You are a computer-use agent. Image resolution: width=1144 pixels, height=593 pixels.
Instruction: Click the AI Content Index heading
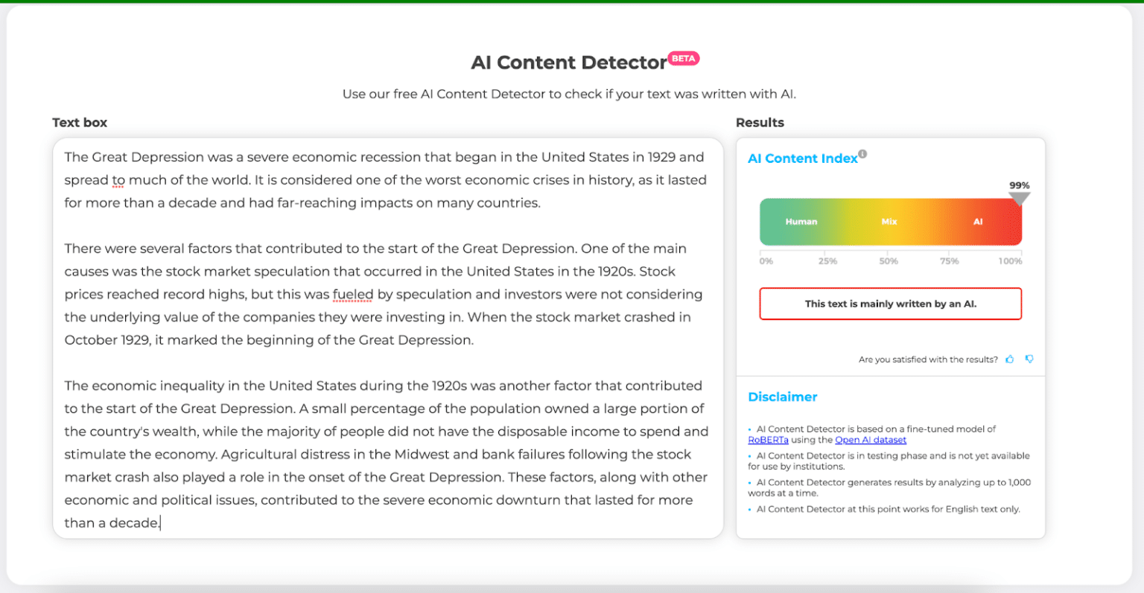802,158
